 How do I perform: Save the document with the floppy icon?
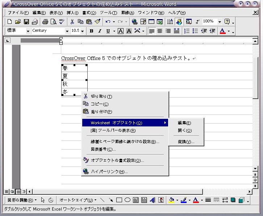coord(26,22)
